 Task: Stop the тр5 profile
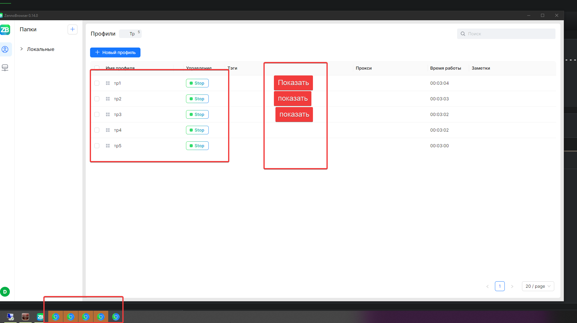pyautogui.click(x=197, y=146)
